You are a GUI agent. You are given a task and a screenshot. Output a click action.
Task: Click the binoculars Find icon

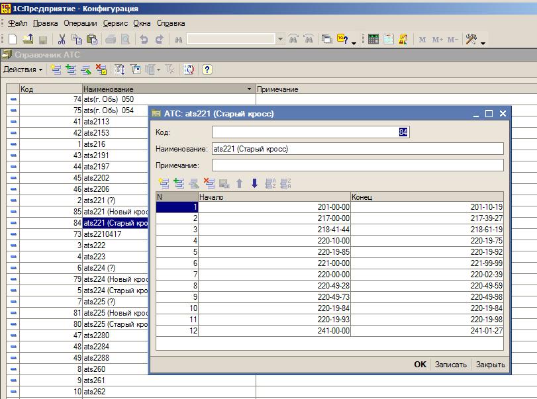pos(178,40)
